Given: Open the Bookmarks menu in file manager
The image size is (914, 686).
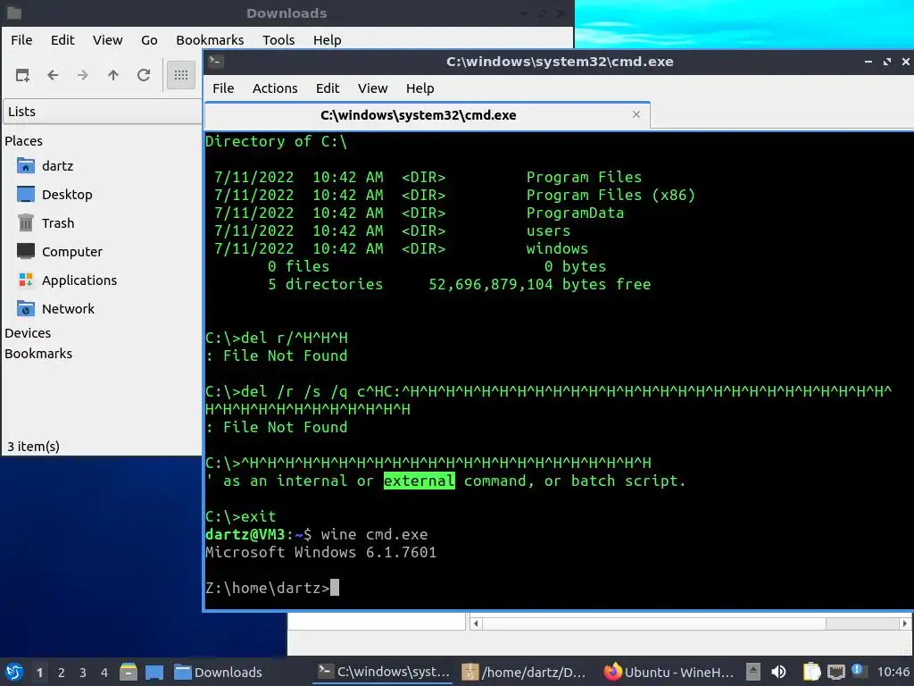Looking at the screenshot, I should click(210, 40).
